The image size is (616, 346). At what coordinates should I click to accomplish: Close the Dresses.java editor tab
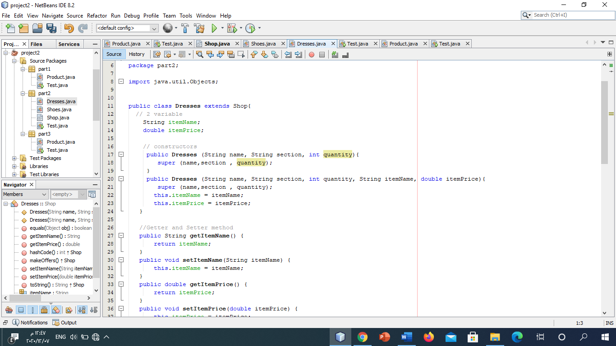click(x=333, y=44)
